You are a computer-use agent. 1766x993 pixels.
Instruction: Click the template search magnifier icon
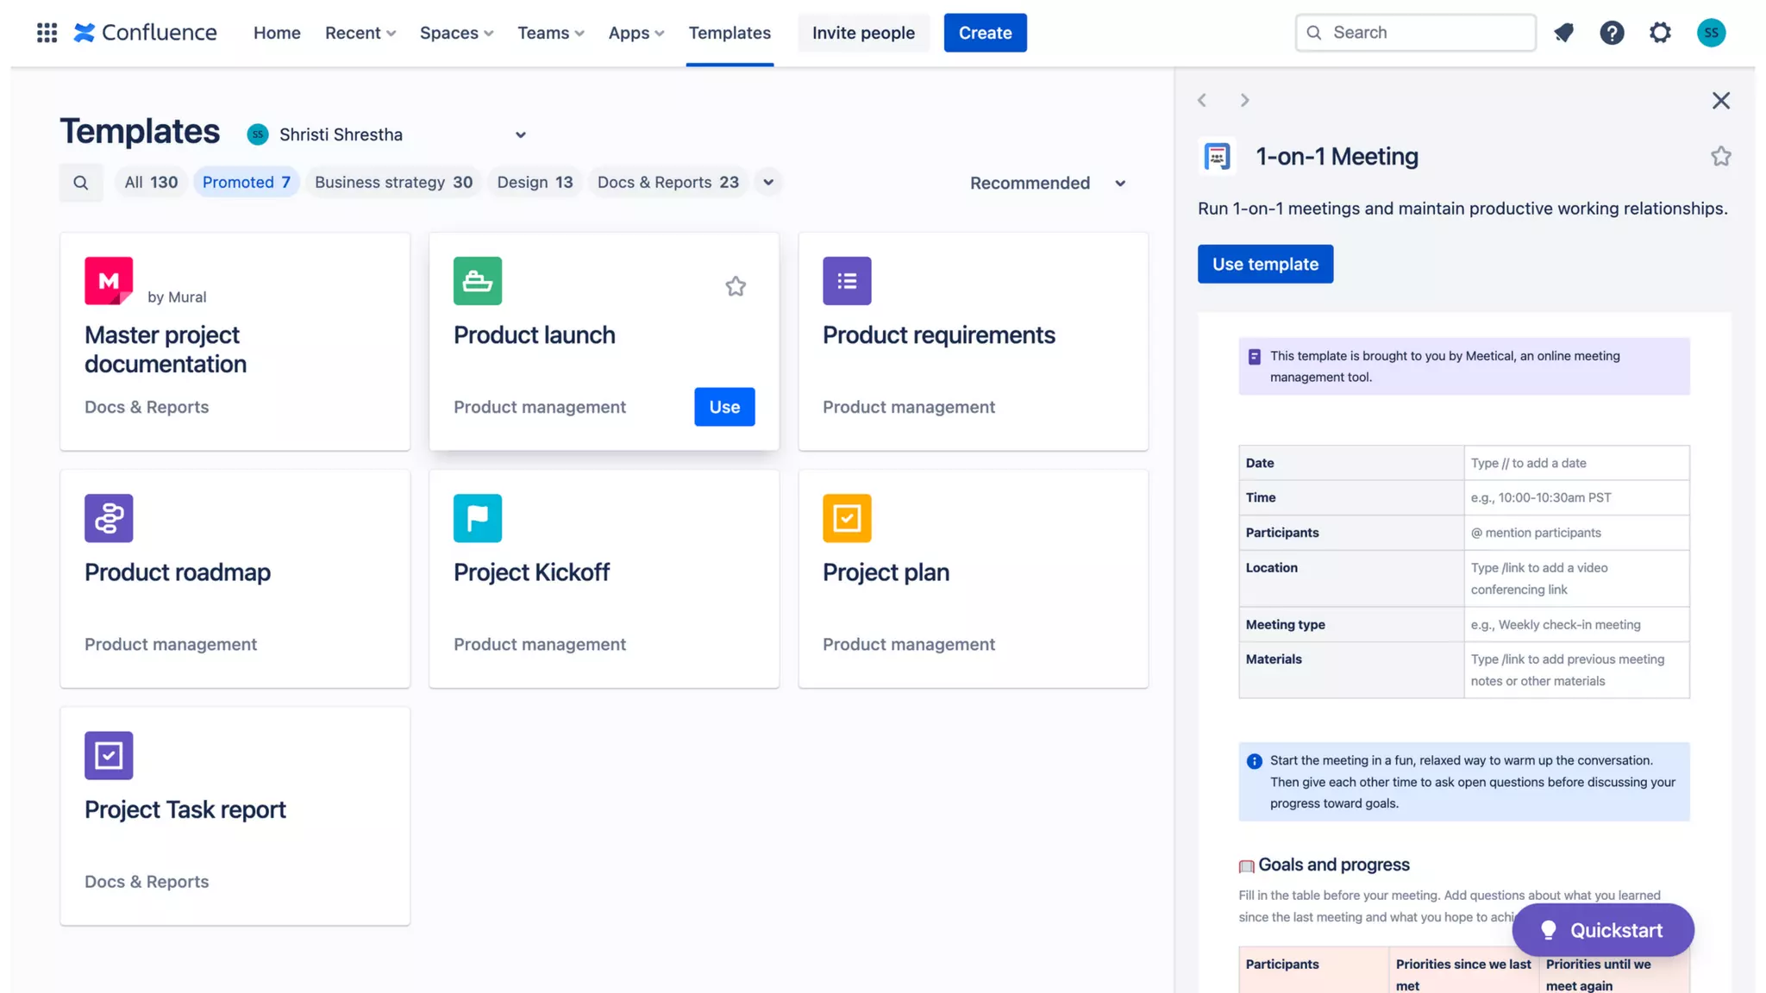pyautogui.click(x=81, y=183)
